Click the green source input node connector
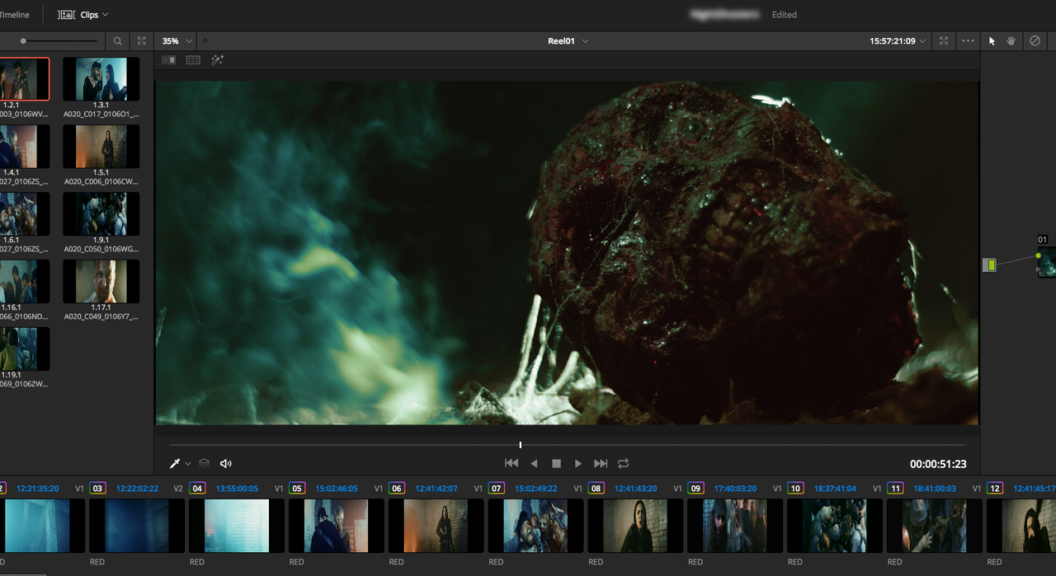Screen dimensions: 1056x576 point(990,265)
